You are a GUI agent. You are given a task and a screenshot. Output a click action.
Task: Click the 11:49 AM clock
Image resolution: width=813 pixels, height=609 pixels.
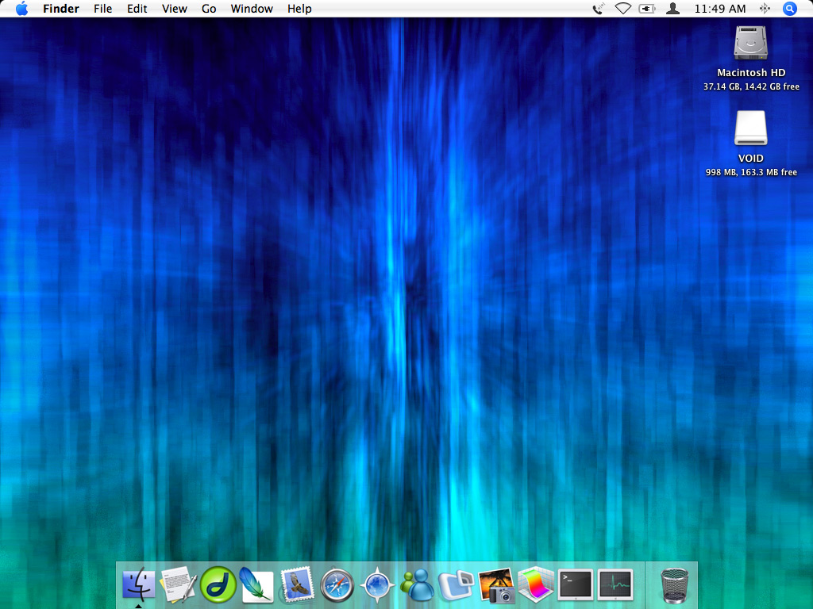coord(719,9)
